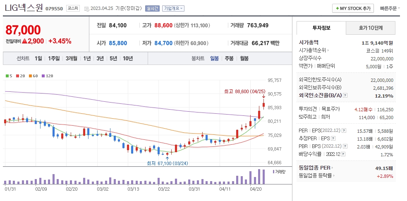Click the 실시간 badge button

pos(152,8)
